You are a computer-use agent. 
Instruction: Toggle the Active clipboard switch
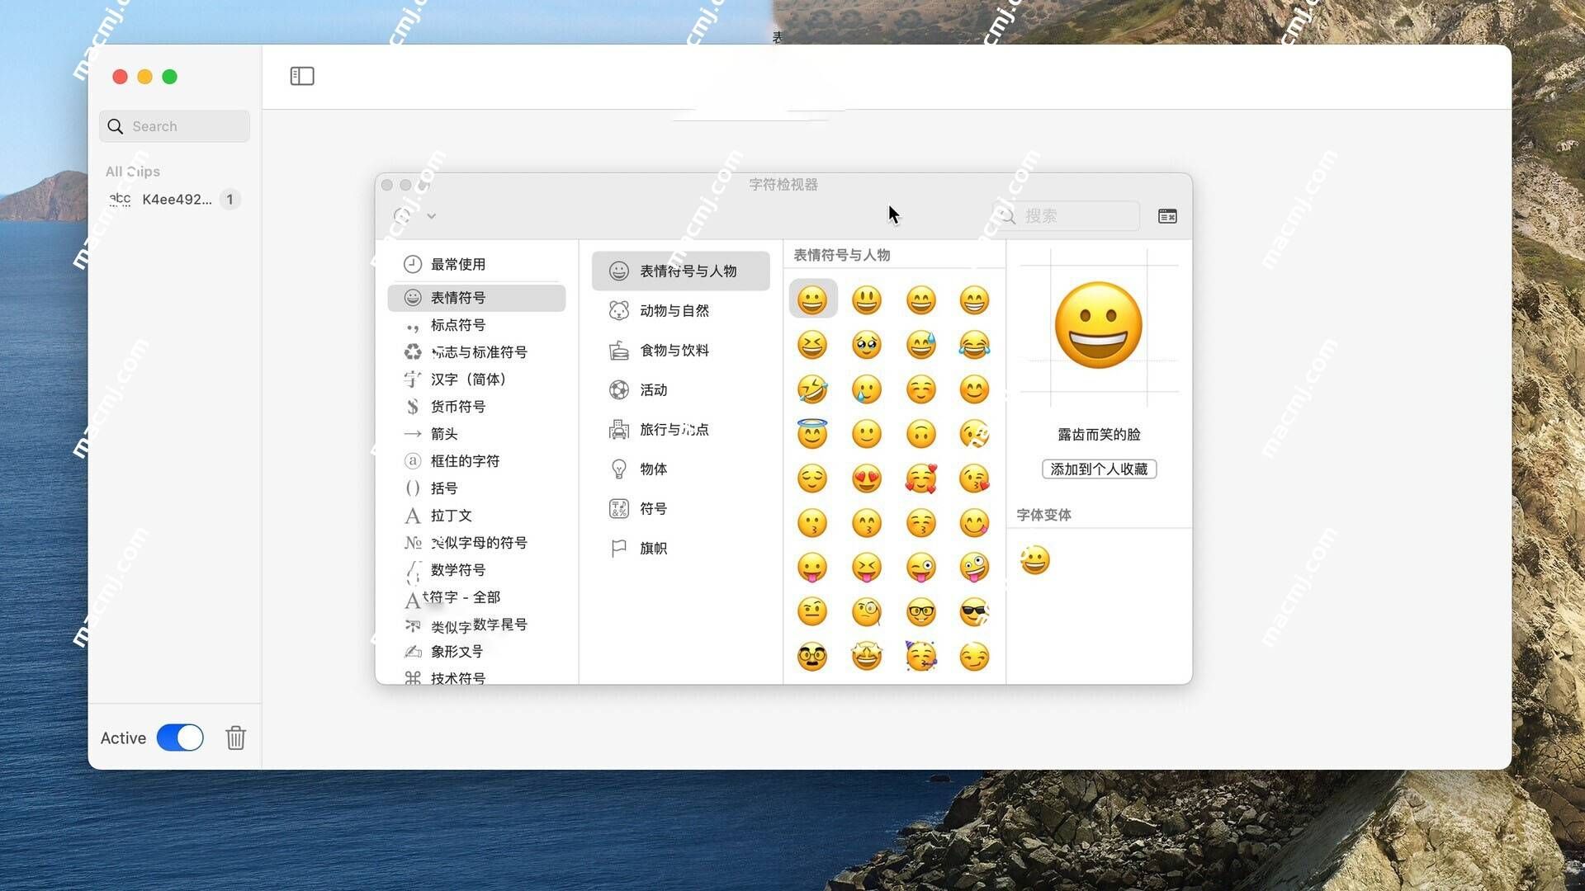181,738
